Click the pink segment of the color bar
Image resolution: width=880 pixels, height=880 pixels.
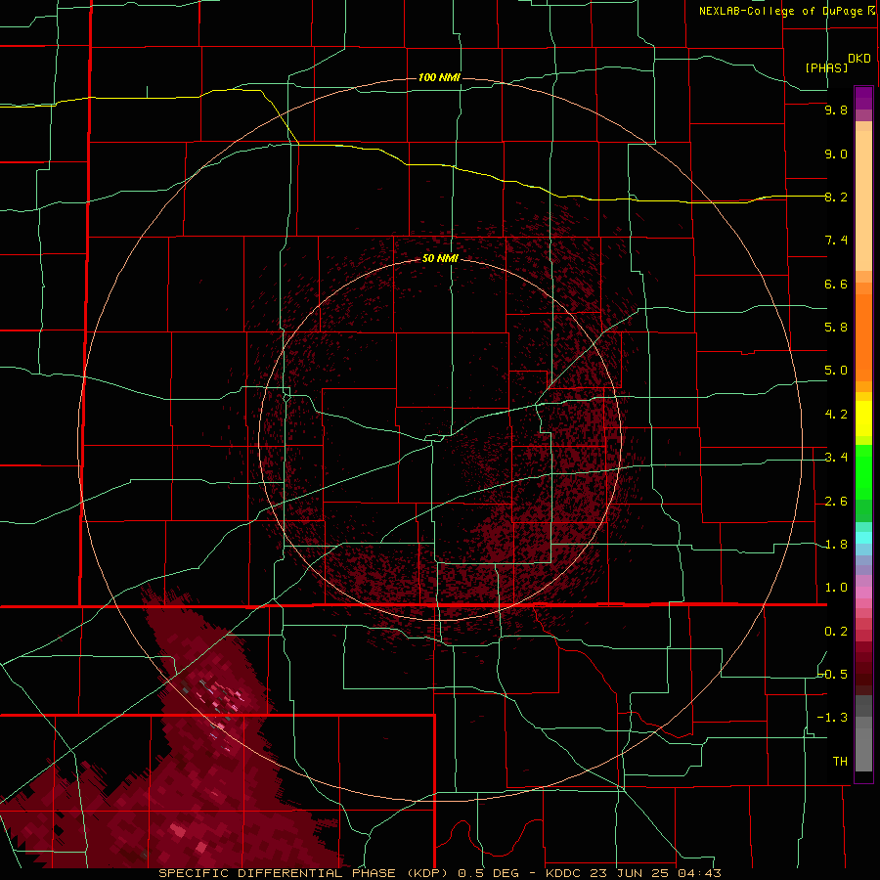coord(863,593)
